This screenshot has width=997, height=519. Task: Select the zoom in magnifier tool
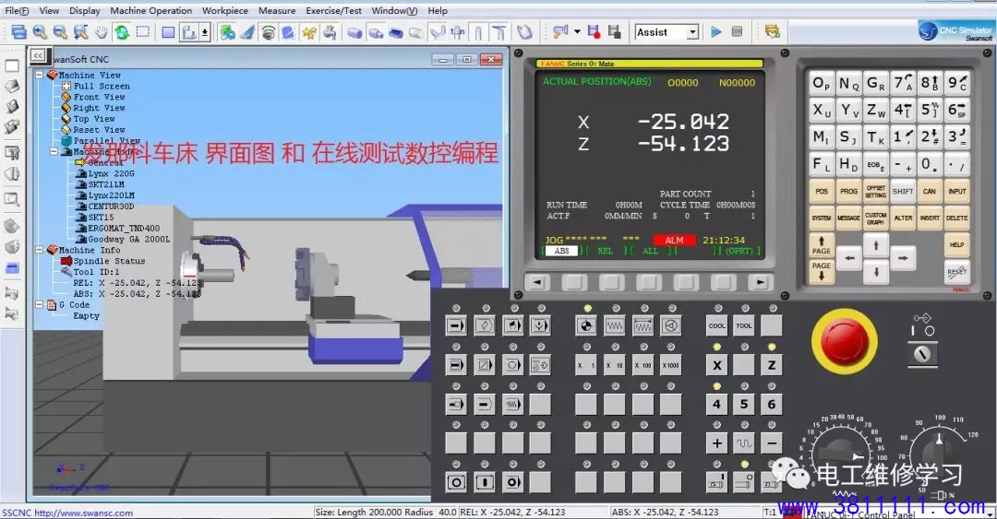(x=40, y=31)
